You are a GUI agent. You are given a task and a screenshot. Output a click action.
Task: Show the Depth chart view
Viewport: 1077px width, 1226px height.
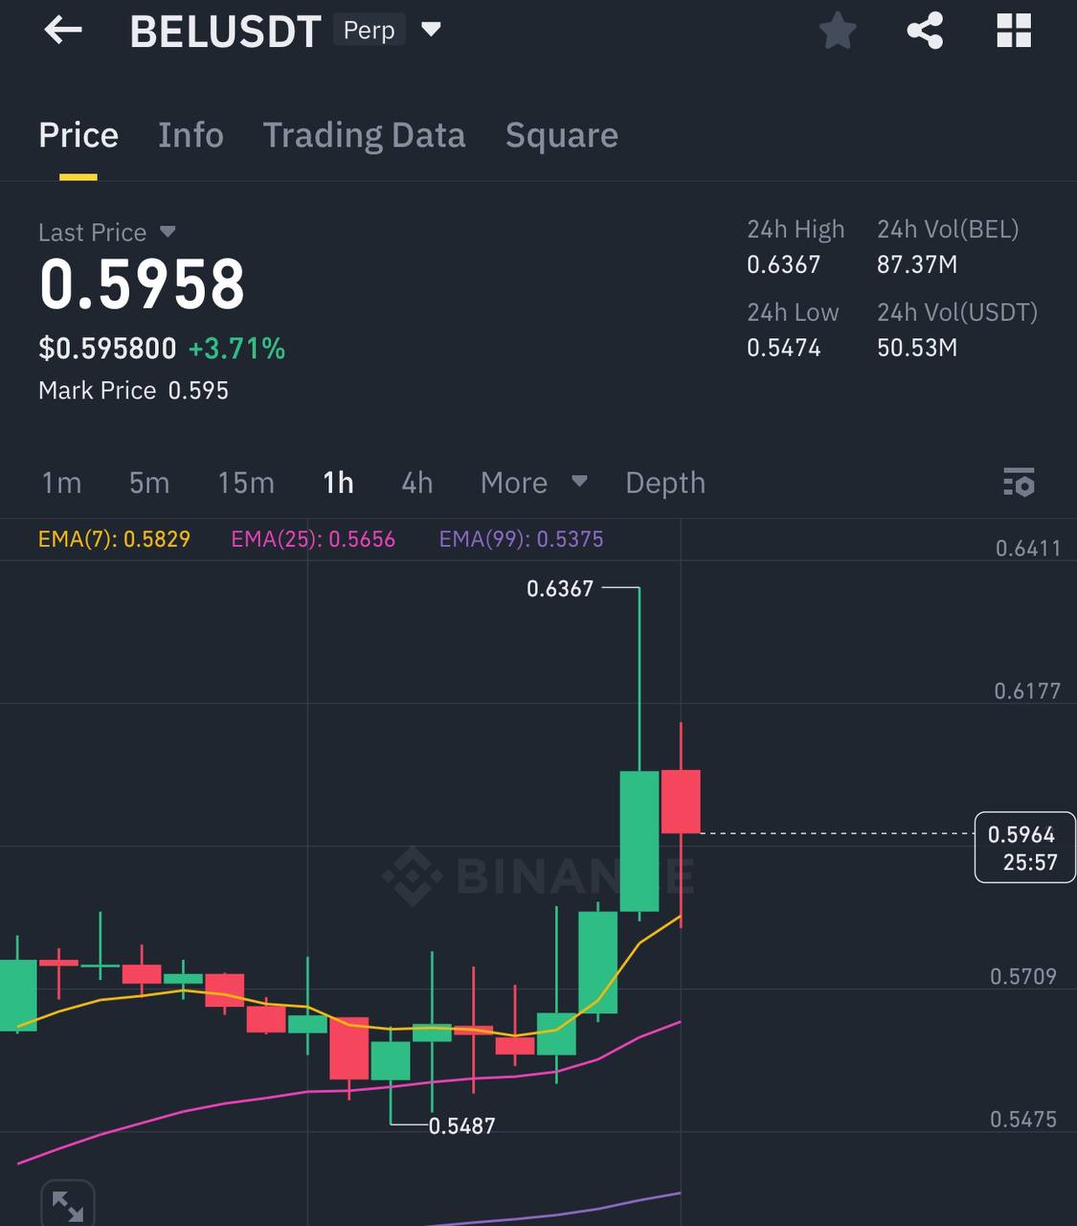point(665,483)
